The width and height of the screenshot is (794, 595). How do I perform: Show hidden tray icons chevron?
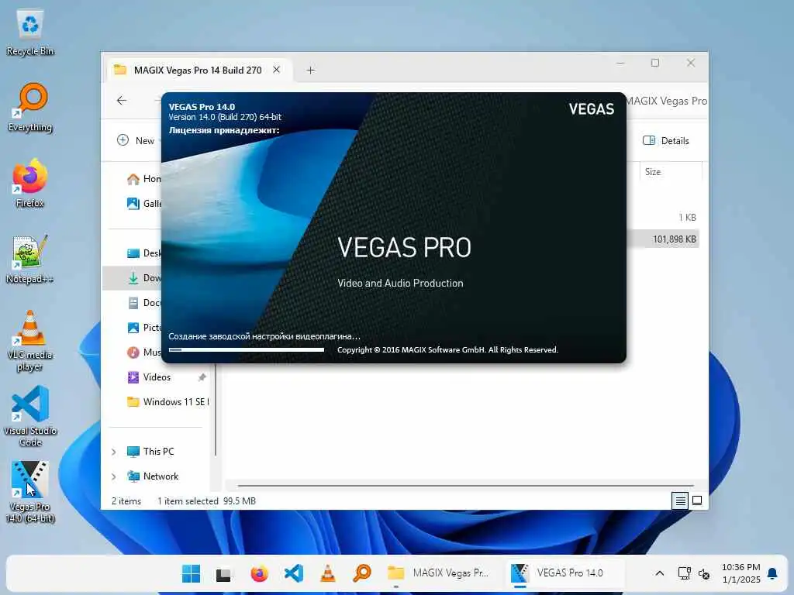pos(659,573)
